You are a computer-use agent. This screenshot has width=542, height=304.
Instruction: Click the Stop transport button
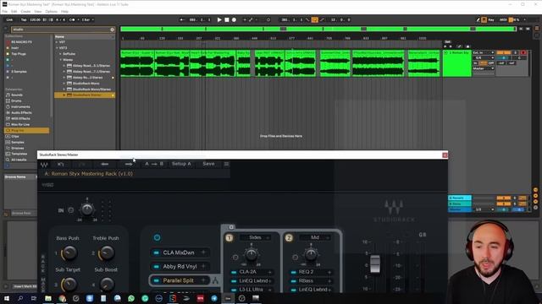pos(227,20)
